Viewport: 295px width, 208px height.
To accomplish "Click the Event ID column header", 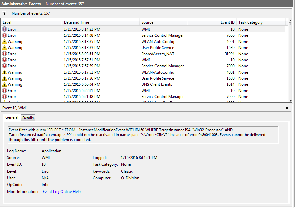I will point(212,22).
